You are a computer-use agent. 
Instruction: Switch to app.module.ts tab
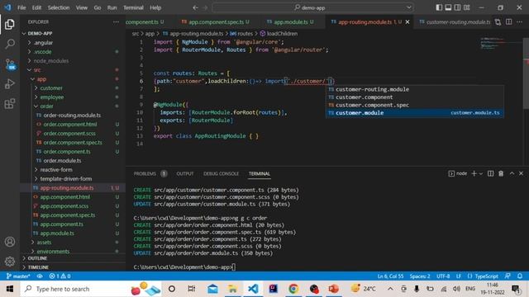[291, 22]
